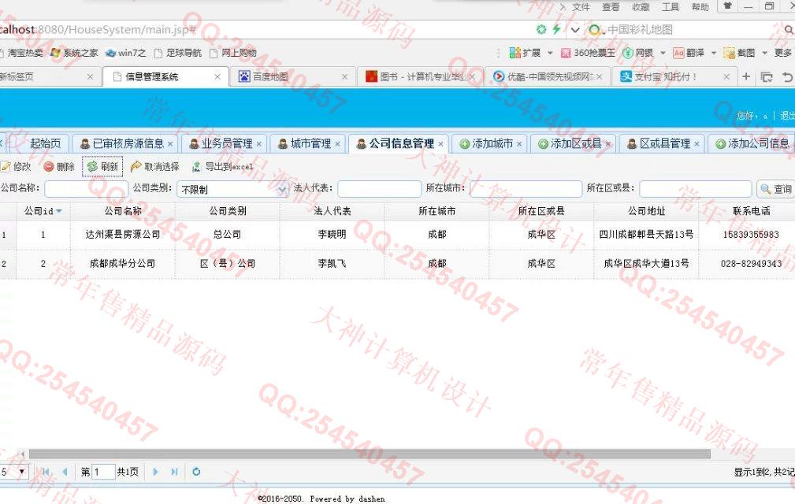
Task: Go to next page arrow in pager
Action: [156, 472]
